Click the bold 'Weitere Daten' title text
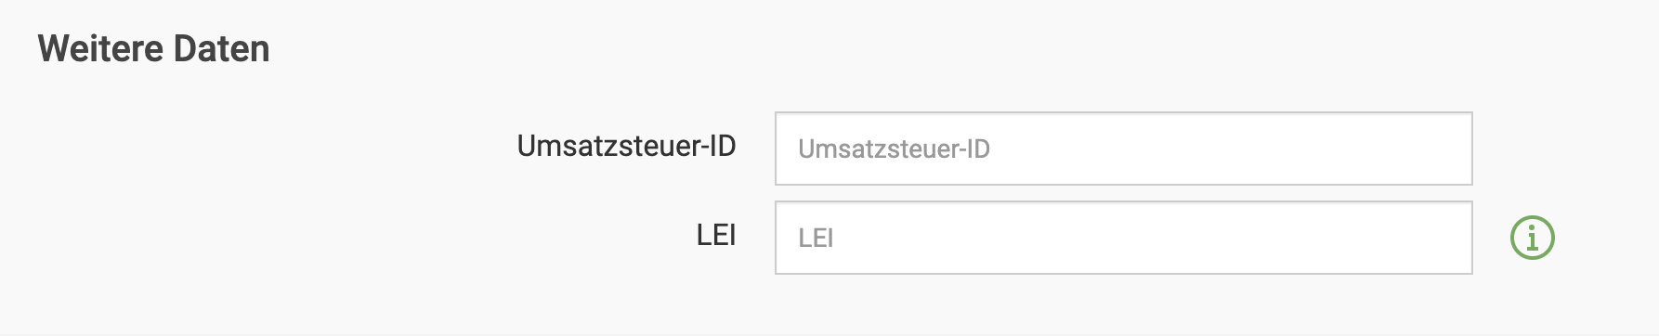 [x=154, y=48]
